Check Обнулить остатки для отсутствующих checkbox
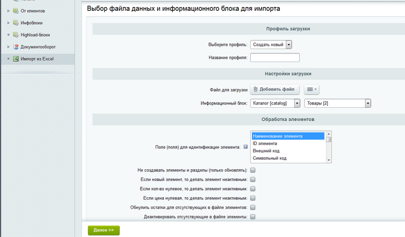The height and width of the screenshot is (237, 405). pos(253,207)
